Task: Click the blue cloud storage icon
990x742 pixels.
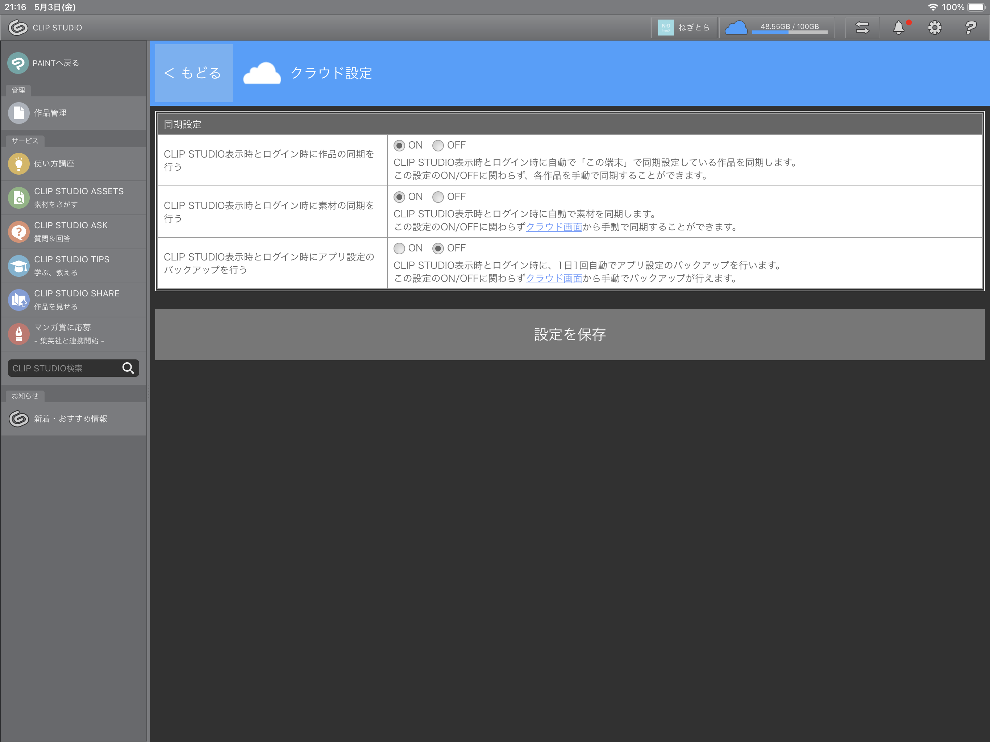Action: tap(736, 28)
